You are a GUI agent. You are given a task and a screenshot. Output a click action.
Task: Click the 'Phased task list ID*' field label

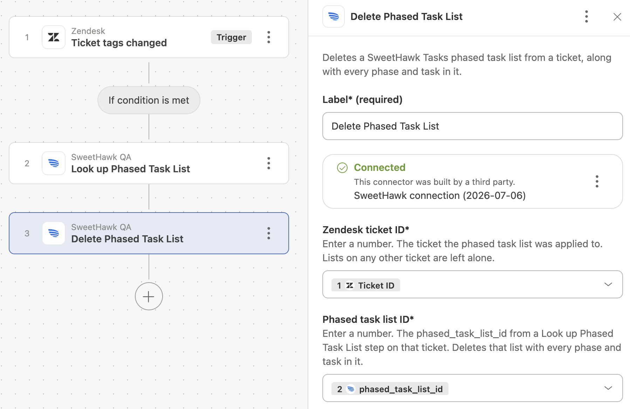(x=368, y=319)
